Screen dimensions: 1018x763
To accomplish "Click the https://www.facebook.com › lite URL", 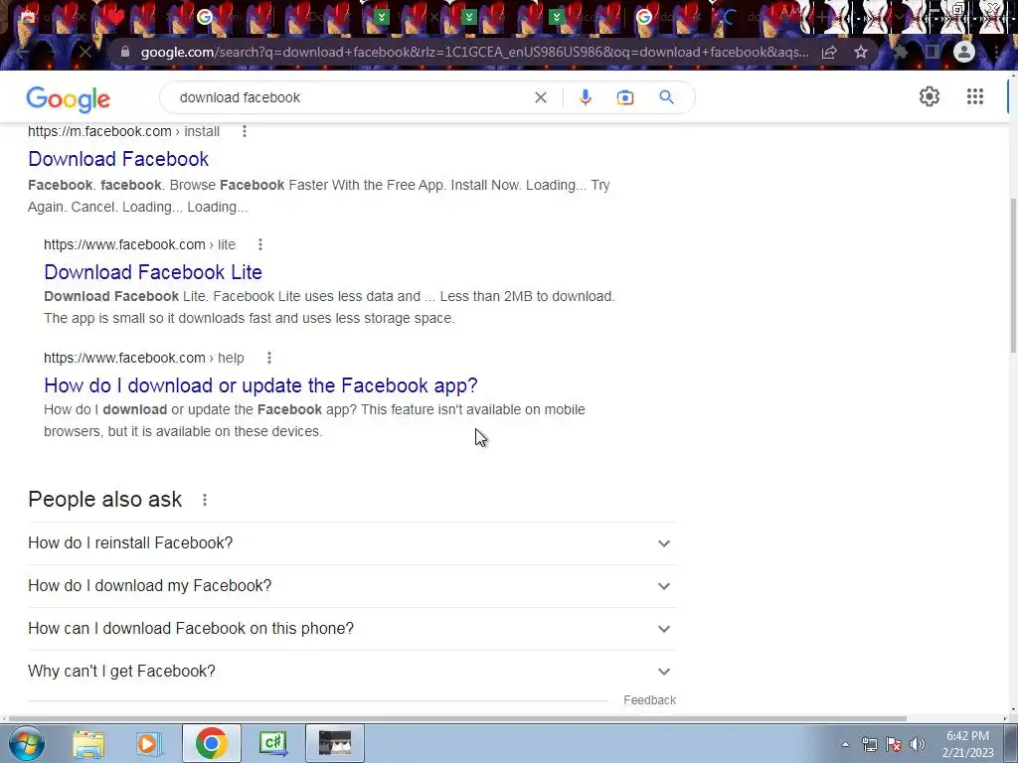I will [x=139, y=244].
